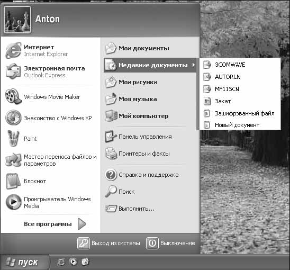Click the Paint program label
290x270 pixels.
coord(30,139)
